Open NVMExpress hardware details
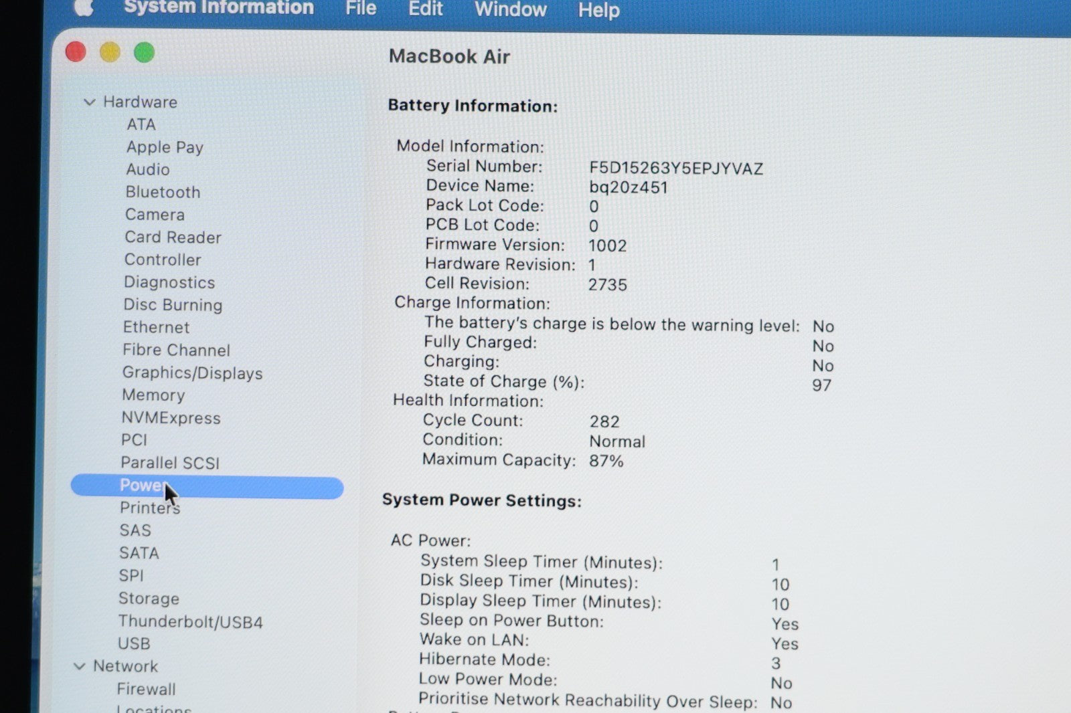Screen dimensions: 1071x713 coord(171,418)
